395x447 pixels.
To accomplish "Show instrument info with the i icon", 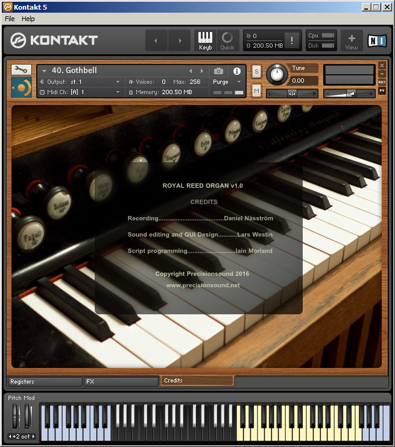I will click(x=236, y=71).
